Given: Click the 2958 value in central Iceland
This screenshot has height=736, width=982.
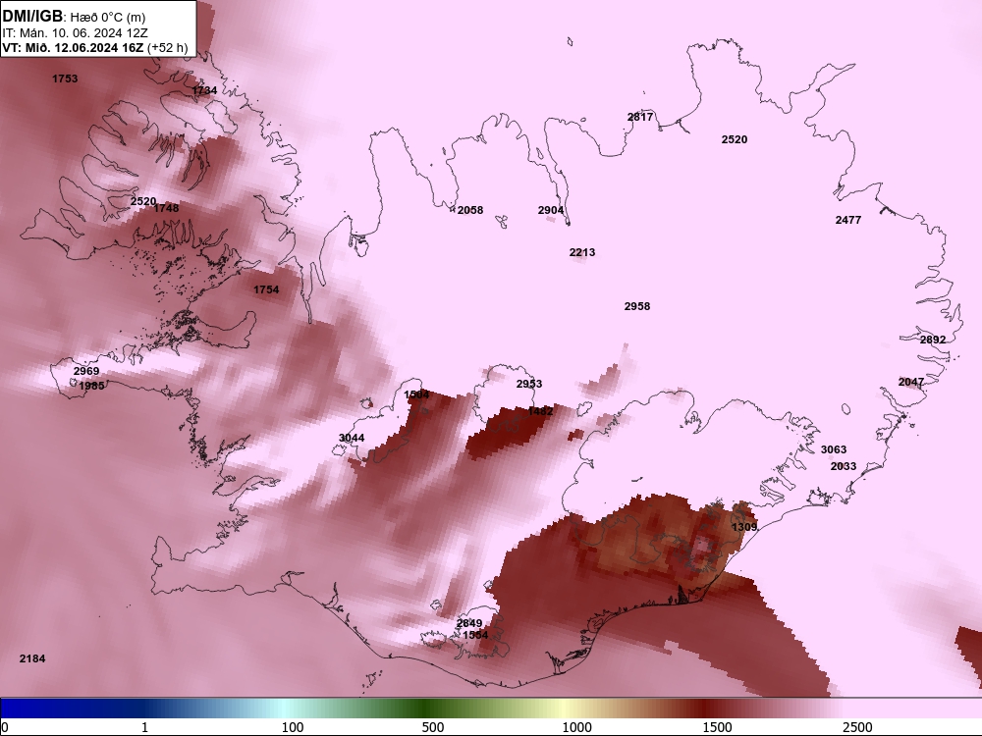Looking at the screenshot, I should tap(637, 306).
